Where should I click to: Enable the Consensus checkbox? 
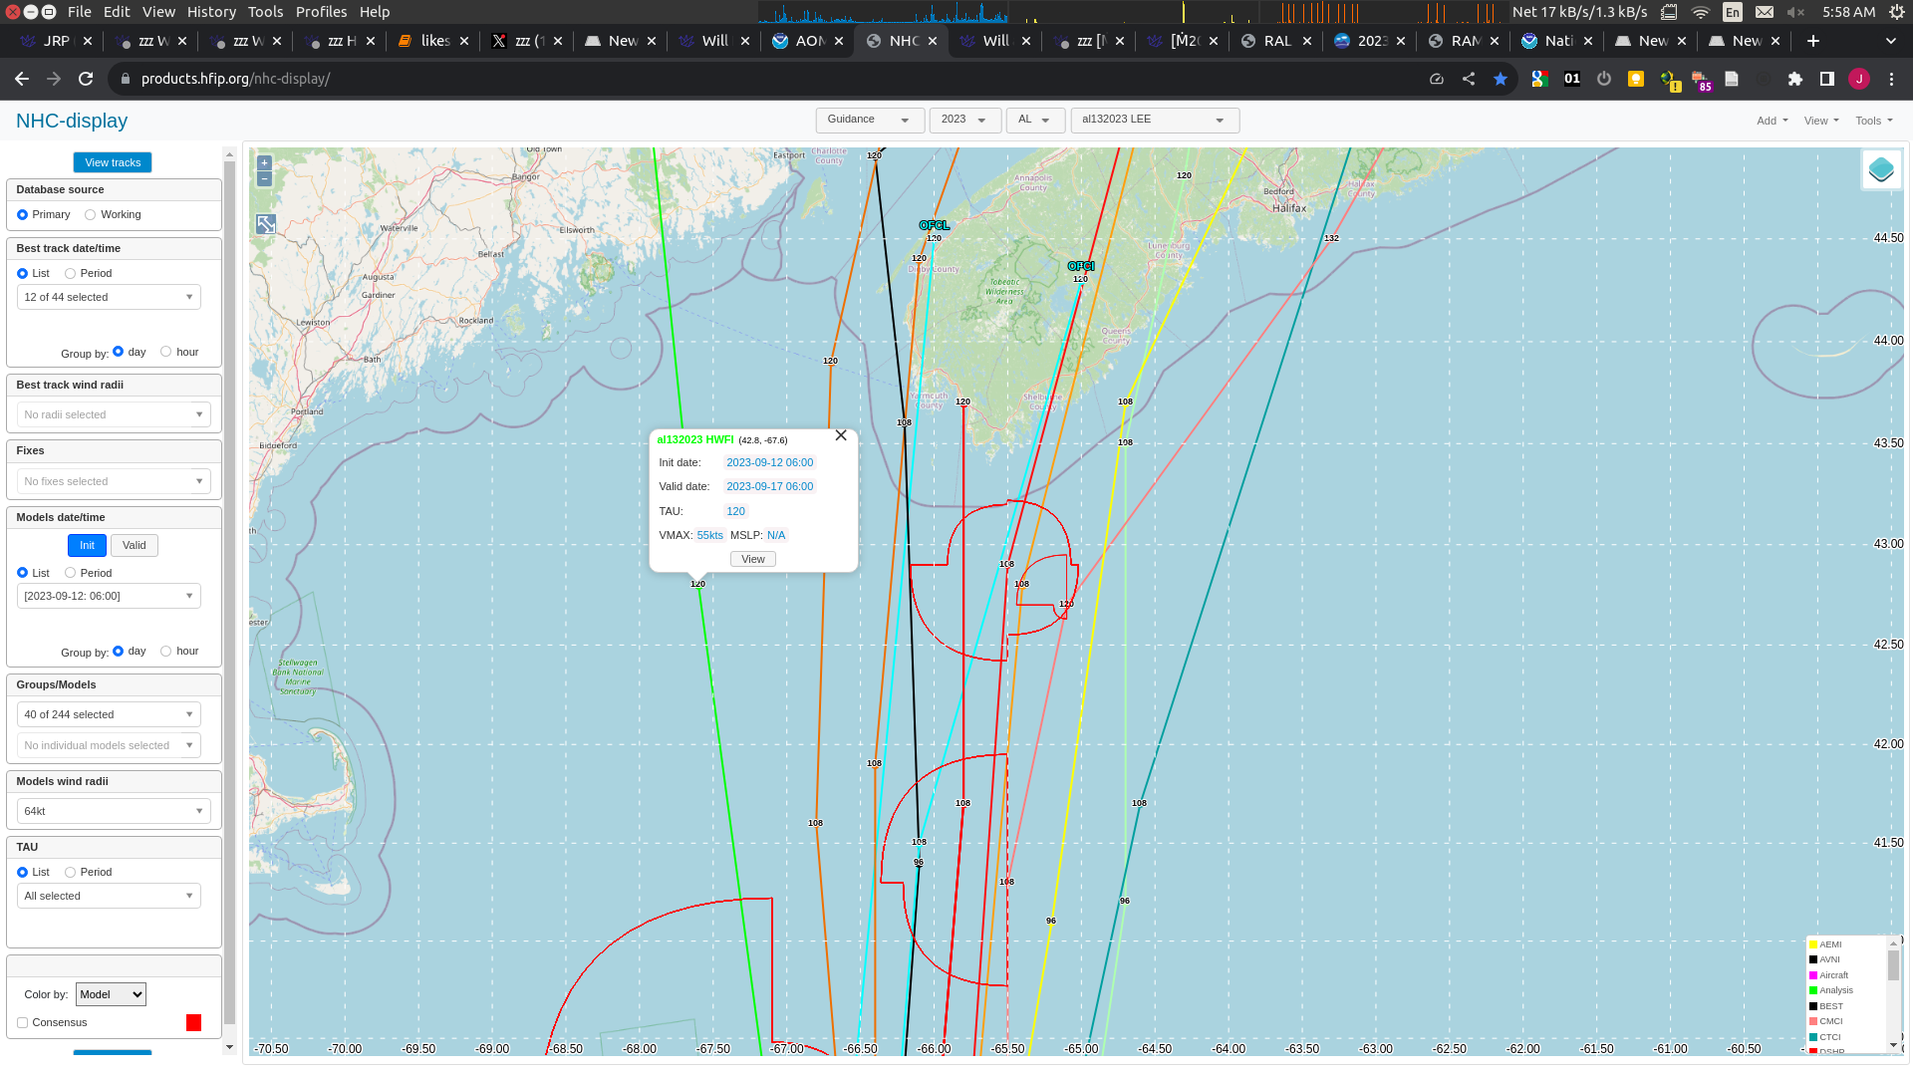(x=22, y=1023)
